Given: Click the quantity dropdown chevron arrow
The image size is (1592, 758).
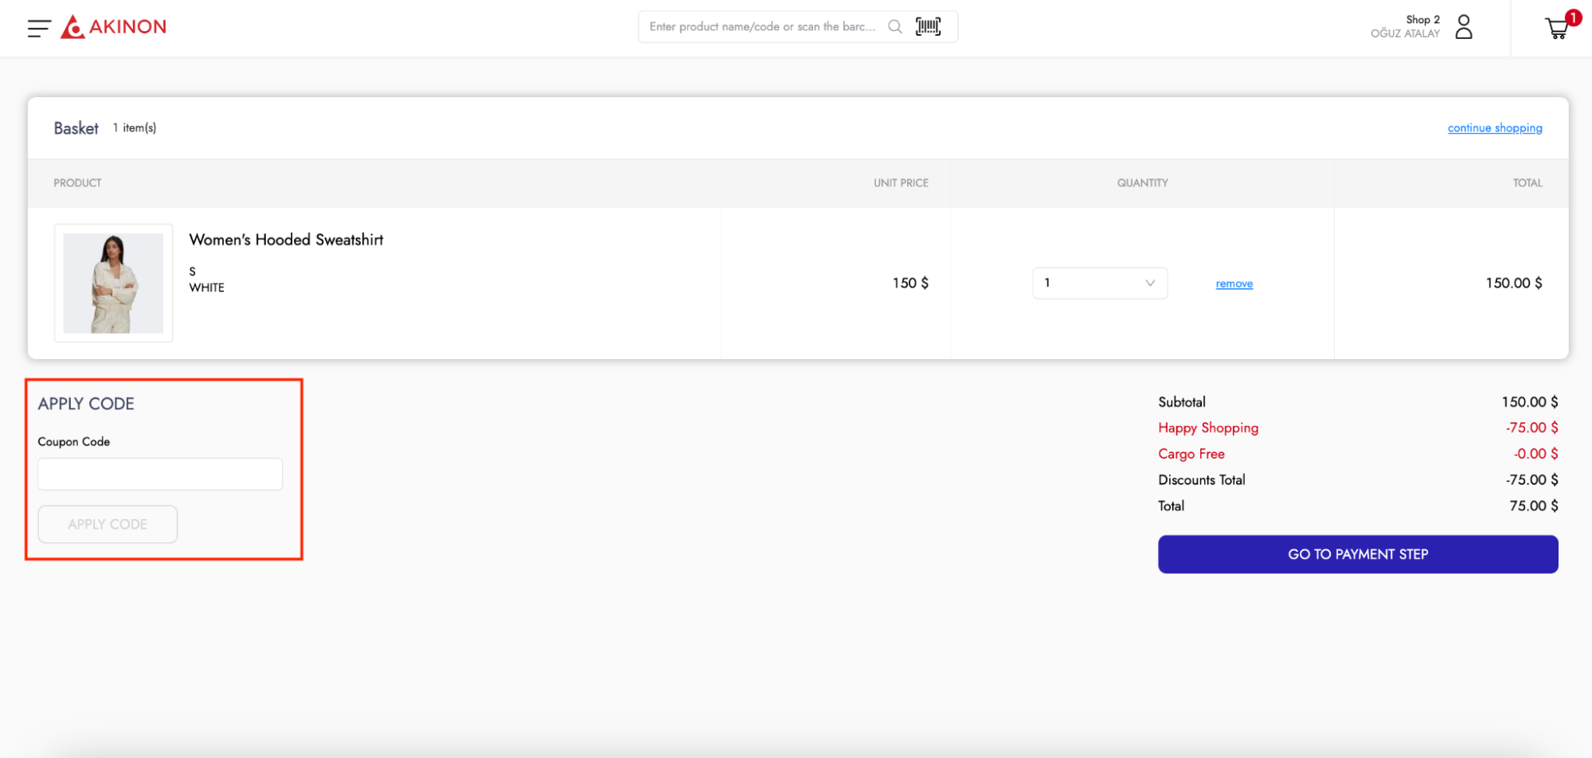Looking at the screenshot, I should click(1149, 283).
